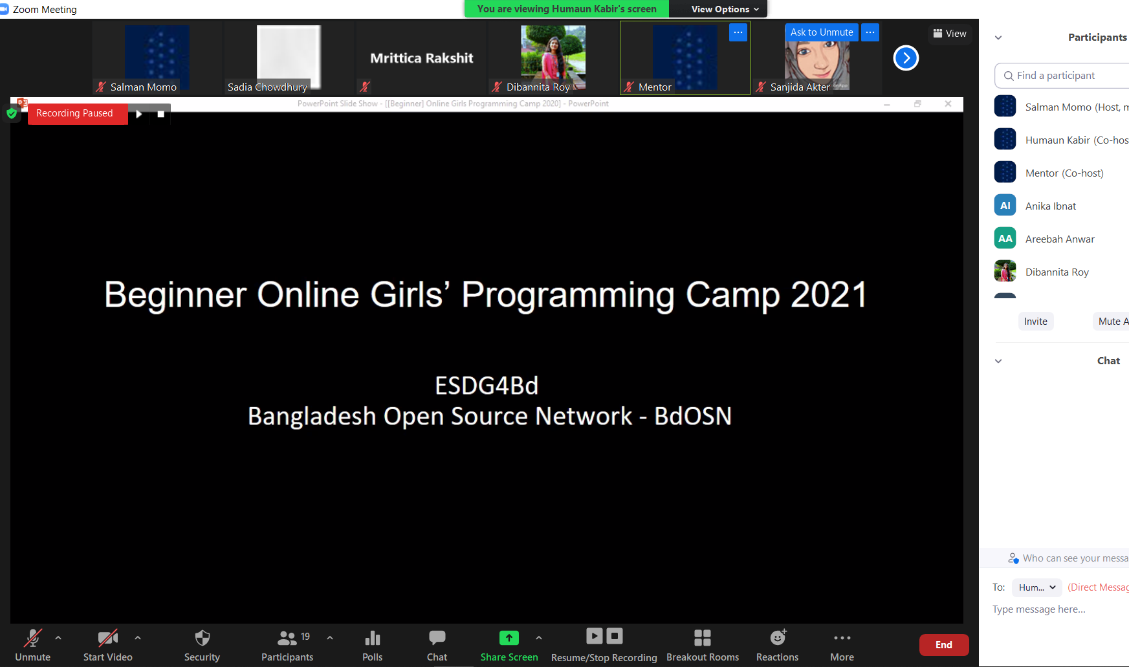
Task: End the meeting
Action: tap(943, 644)
